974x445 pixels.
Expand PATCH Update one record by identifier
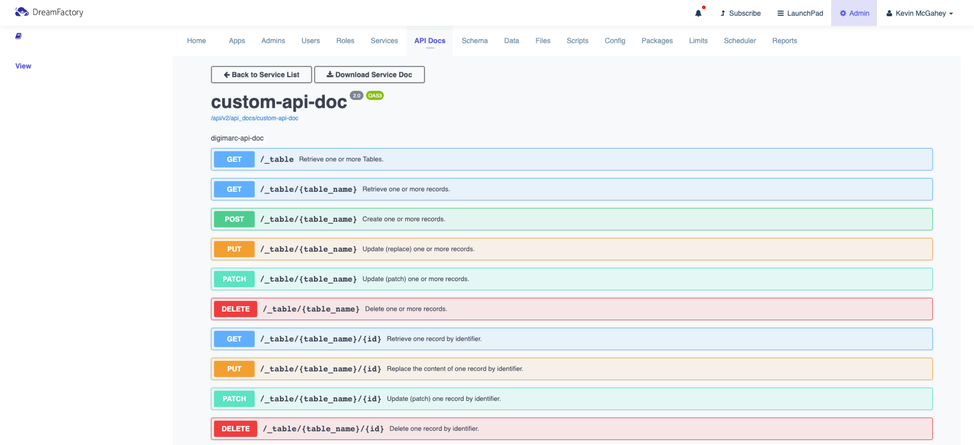[571, 399]
